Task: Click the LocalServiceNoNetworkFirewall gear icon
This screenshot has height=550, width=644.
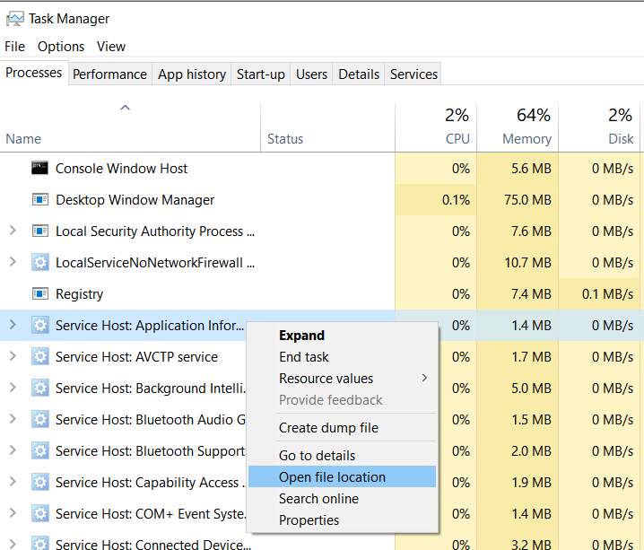Action: click(x=39, y=263)
